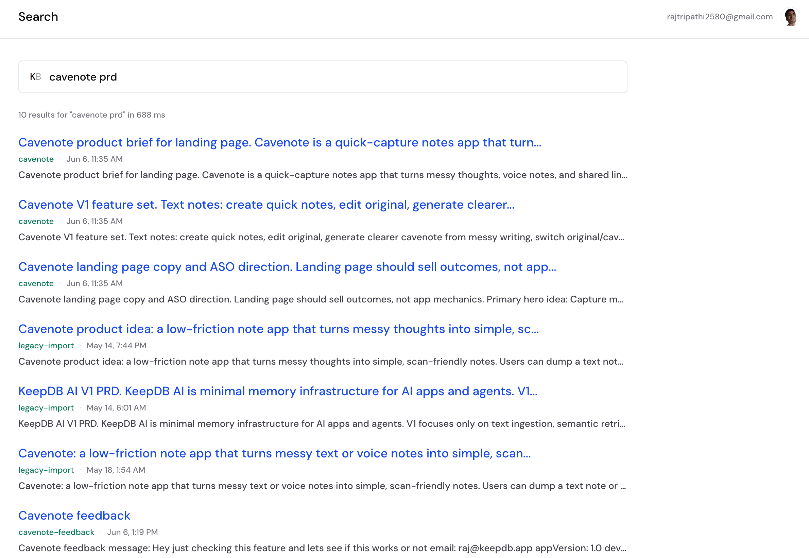The image size is (809, 558).
Task: Open the 'Cavenote feedback' result
Action: pos(74,516)
